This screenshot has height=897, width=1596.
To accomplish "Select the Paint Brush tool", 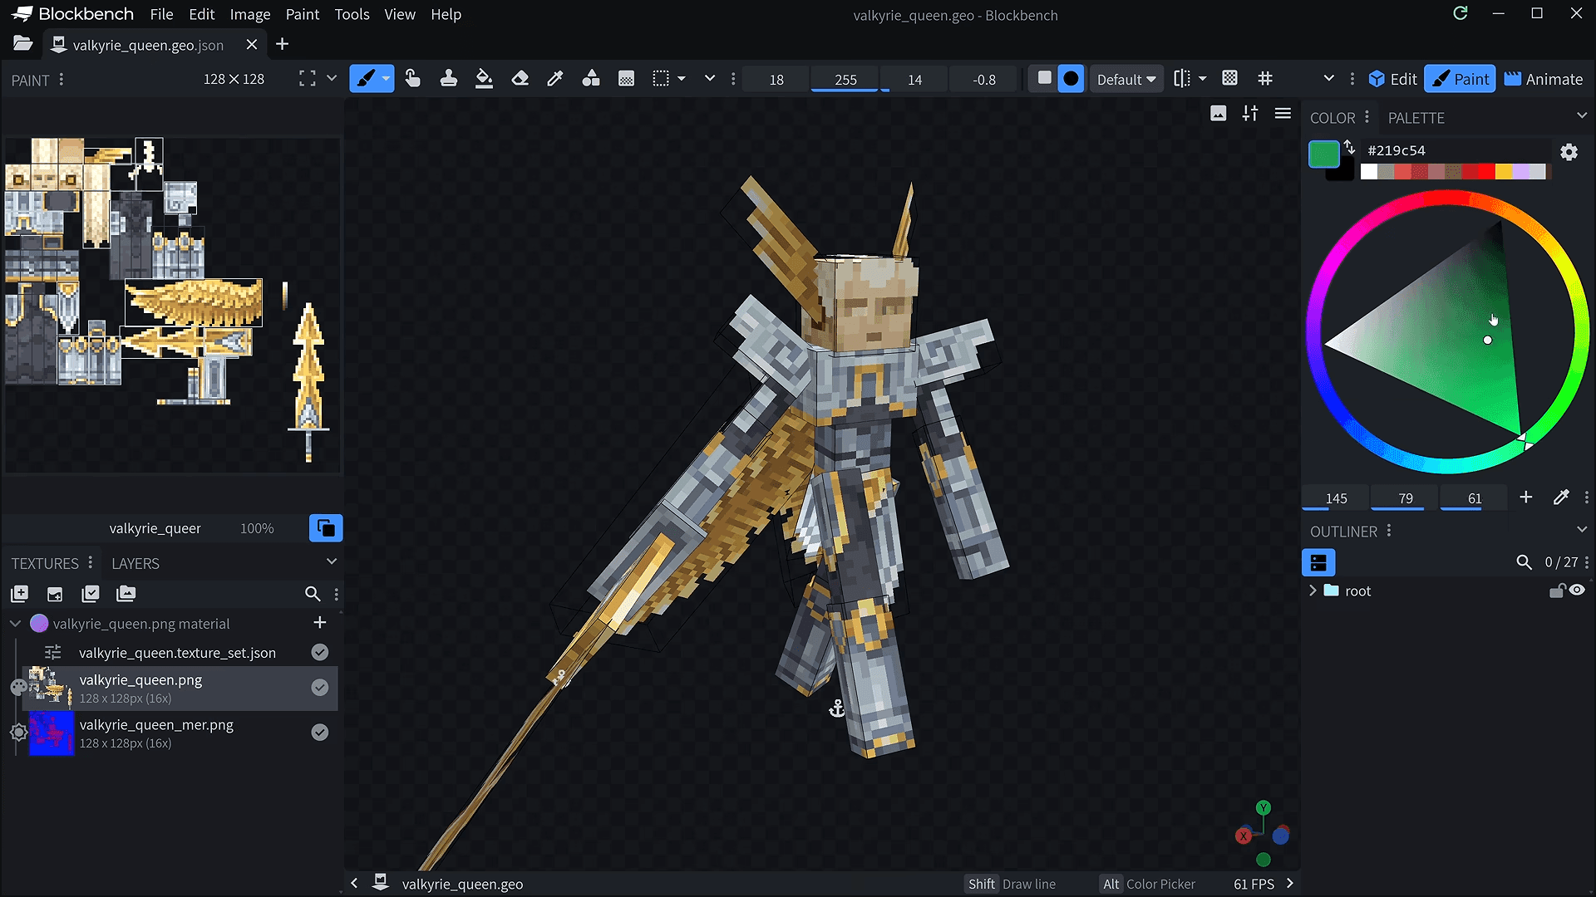I will (x=366, y=79).
